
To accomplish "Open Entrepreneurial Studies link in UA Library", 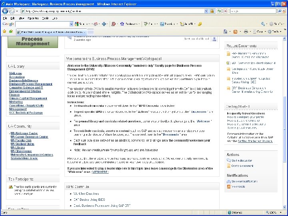I will tap(25, 91).
